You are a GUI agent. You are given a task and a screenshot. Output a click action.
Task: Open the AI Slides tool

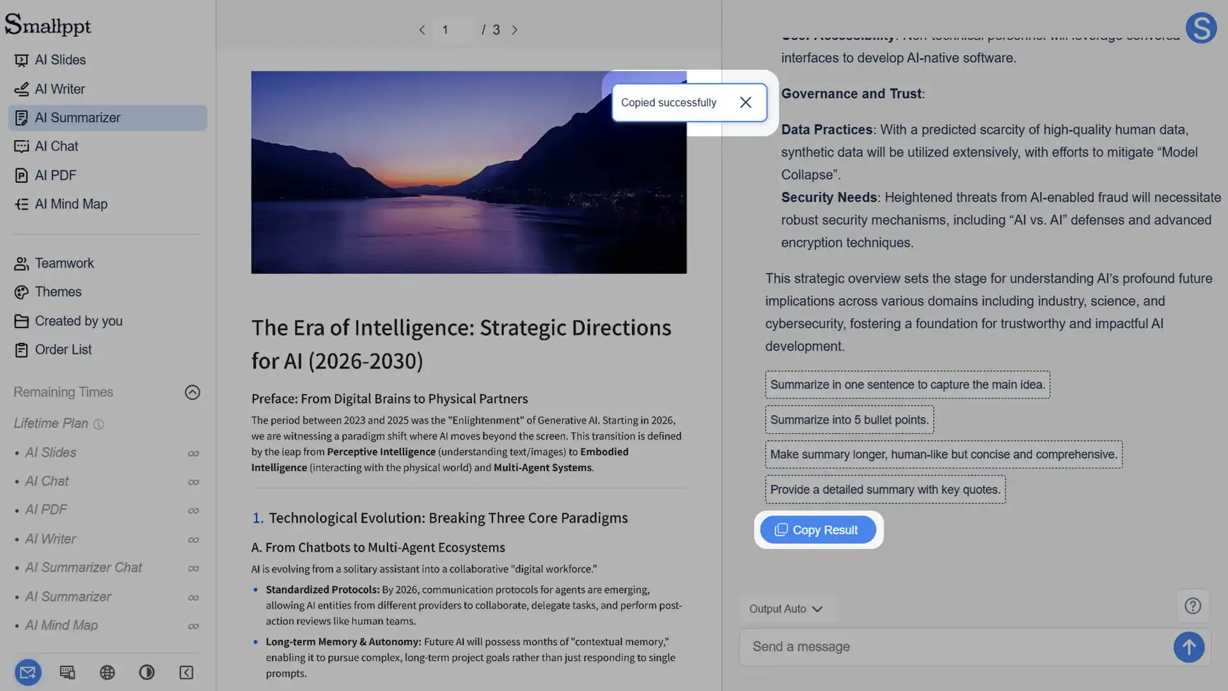pos(60,60)
